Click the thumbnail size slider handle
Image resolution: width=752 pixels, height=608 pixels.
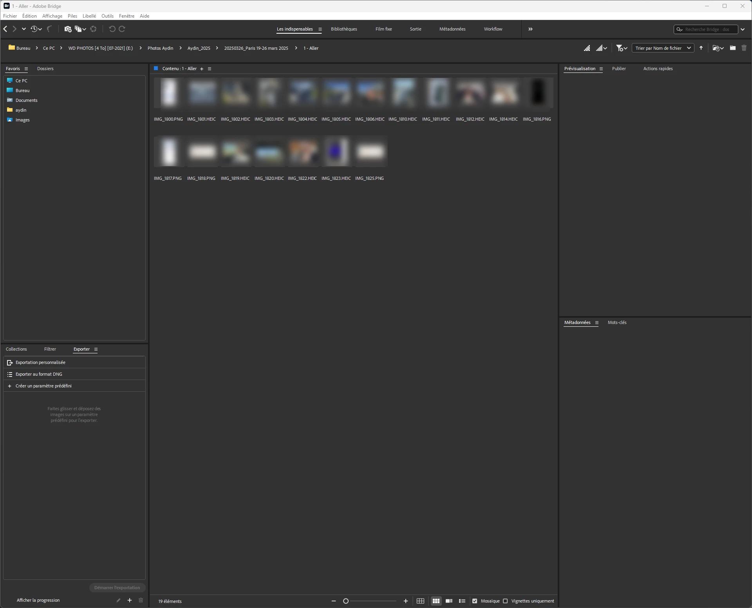coord(346,601)
